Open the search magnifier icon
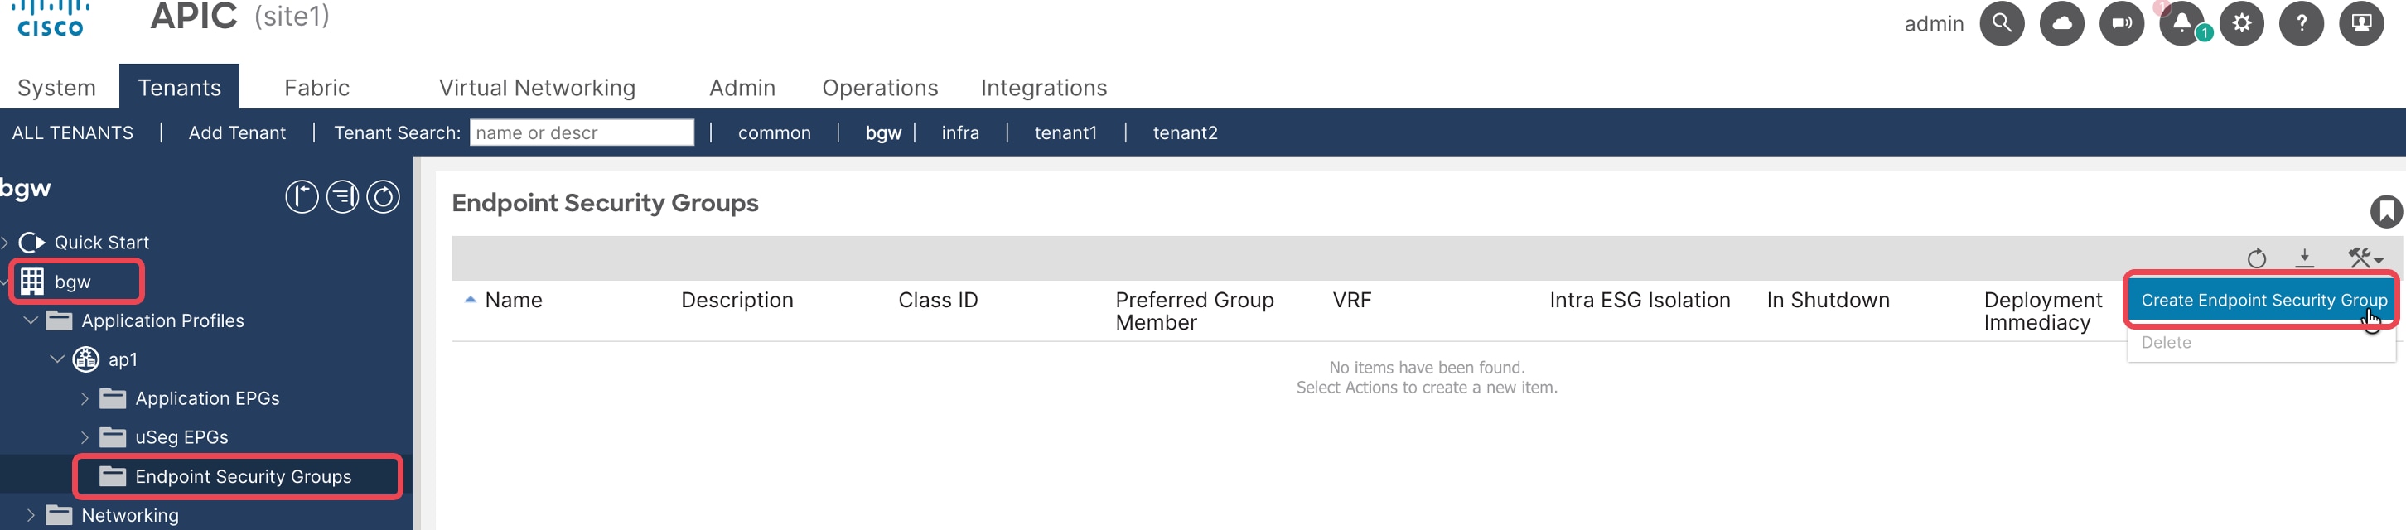Screen dimensions: 2406x530 pyautogui.click(x=2001, y=23)
